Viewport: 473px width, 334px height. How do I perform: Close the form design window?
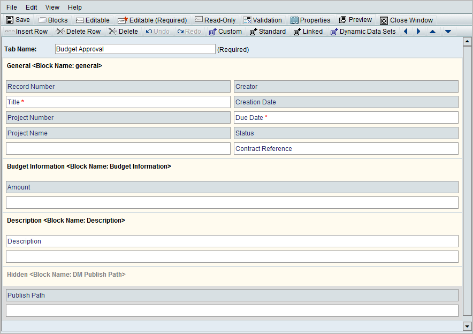click(x=406, y=20)
